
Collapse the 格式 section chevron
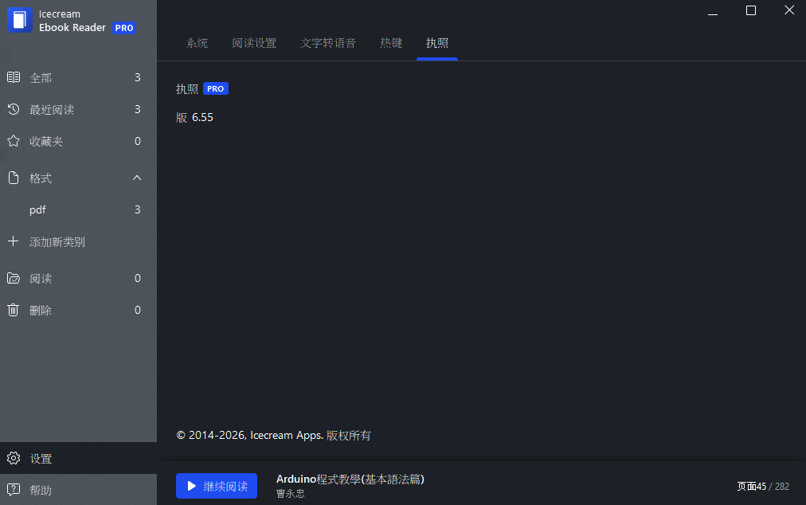click(137, 178)
